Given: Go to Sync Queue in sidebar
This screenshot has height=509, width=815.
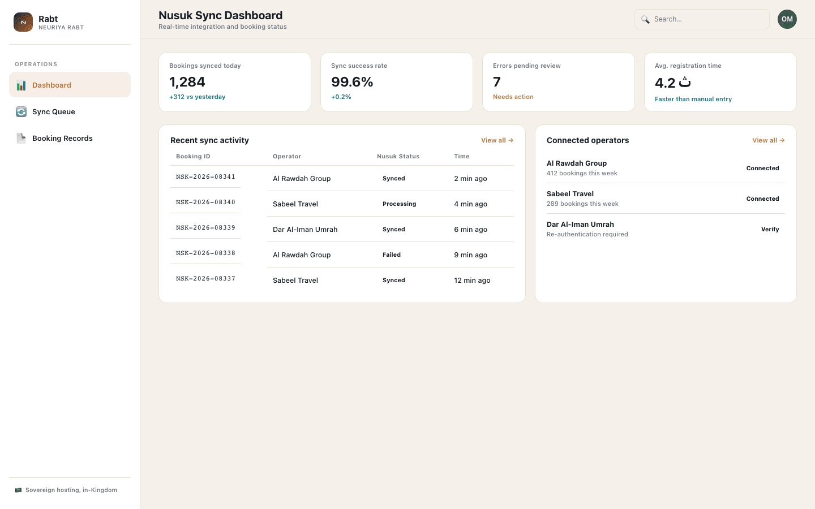Looking at the screenshot, I should (70, 111).
